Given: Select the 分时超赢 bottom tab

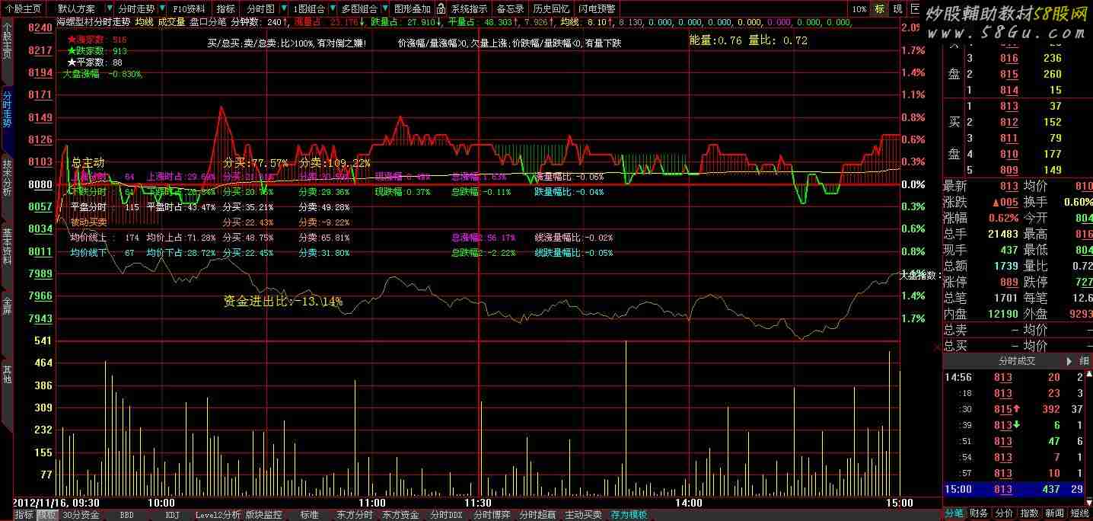Looking at the screenshot, I should (x=537, y=515).
